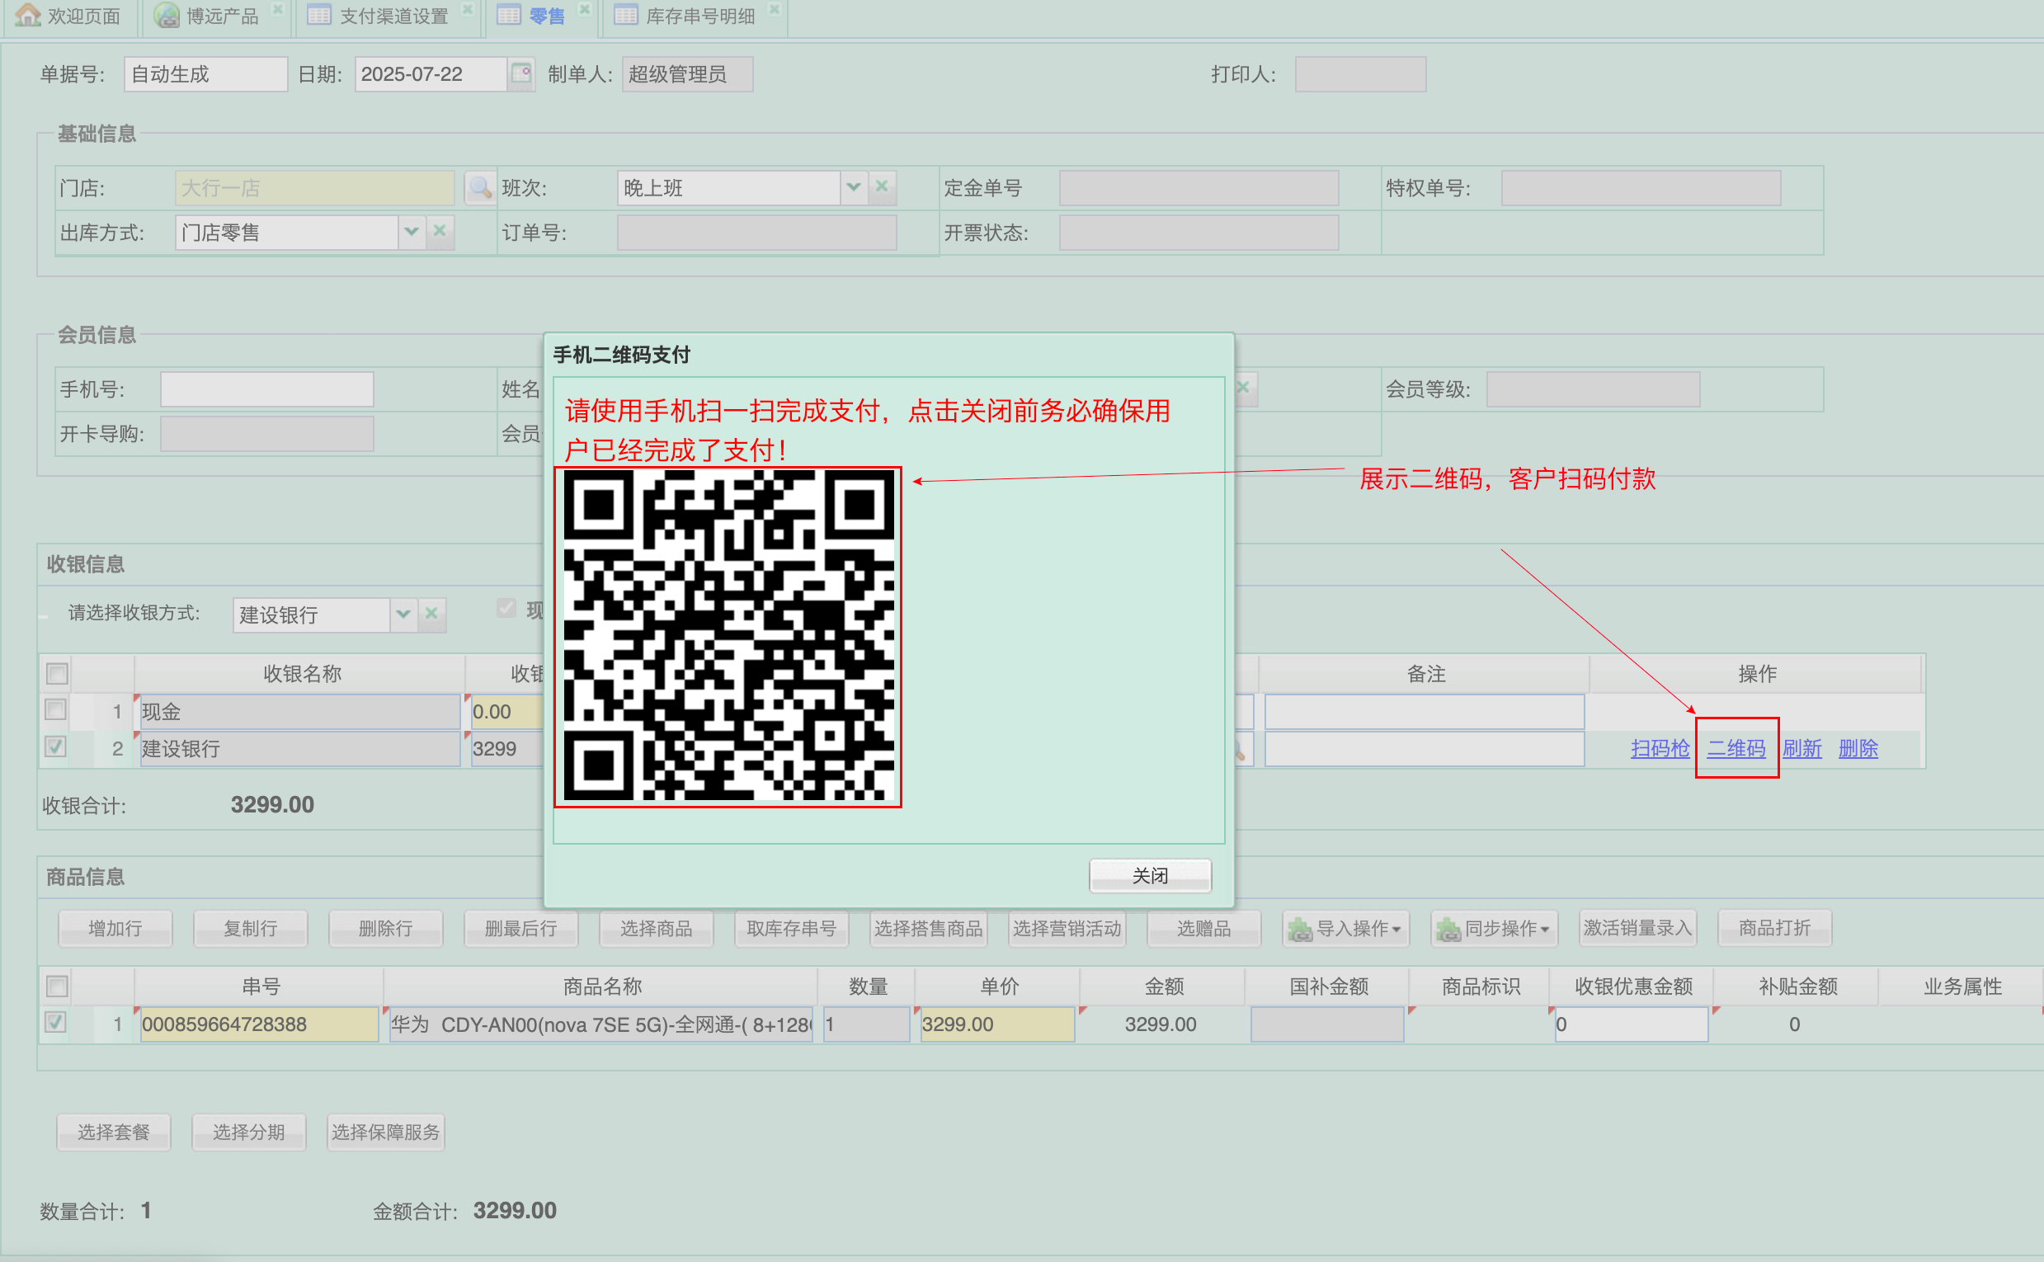Viewport: 2044px width, 1262px height.
Task: Click the 刷新 link
Action: (1802, 749)
